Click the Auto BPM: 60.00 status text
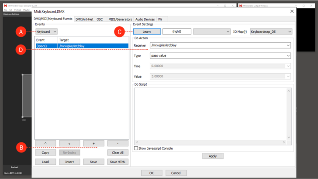 pyautogui.click(x=13, y=173)
